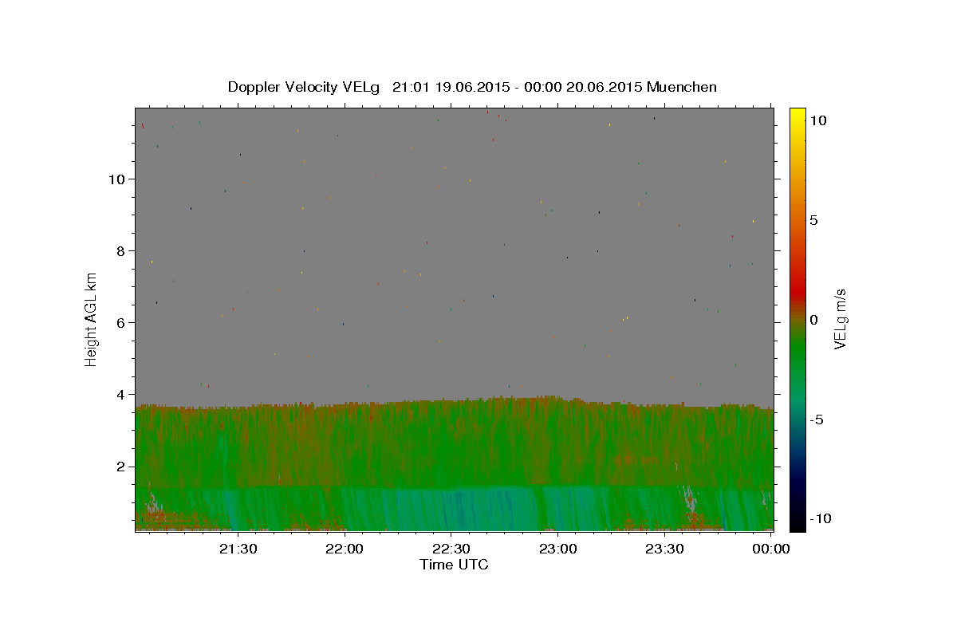Image resolution: width=957 pixels, height=638 pixels.
Task: Click the colorbar label -10
Action: point(821,519)
